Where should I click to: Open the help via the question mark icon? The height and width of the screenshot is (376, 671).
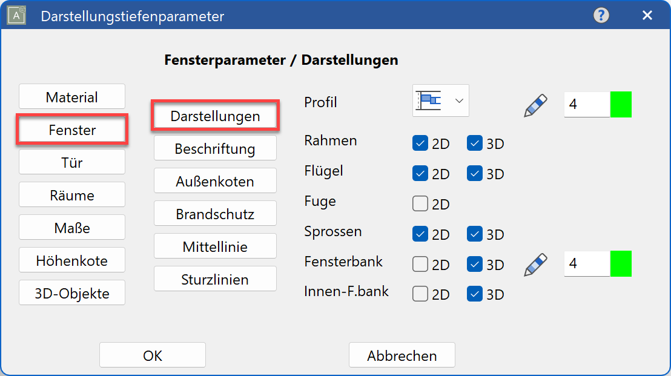click(601, 16)
